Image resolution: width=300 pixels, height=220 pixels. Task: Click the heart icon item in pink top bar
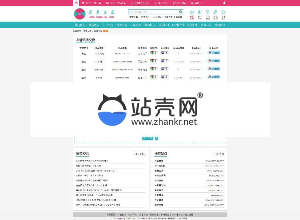(179, 3)
